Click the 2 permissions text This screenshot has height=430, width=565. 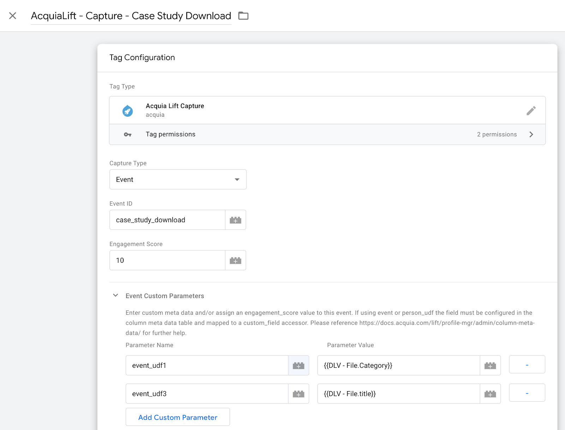(497, 134)
